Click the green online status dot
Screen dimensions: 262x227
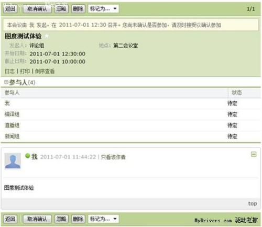[28, 156]
